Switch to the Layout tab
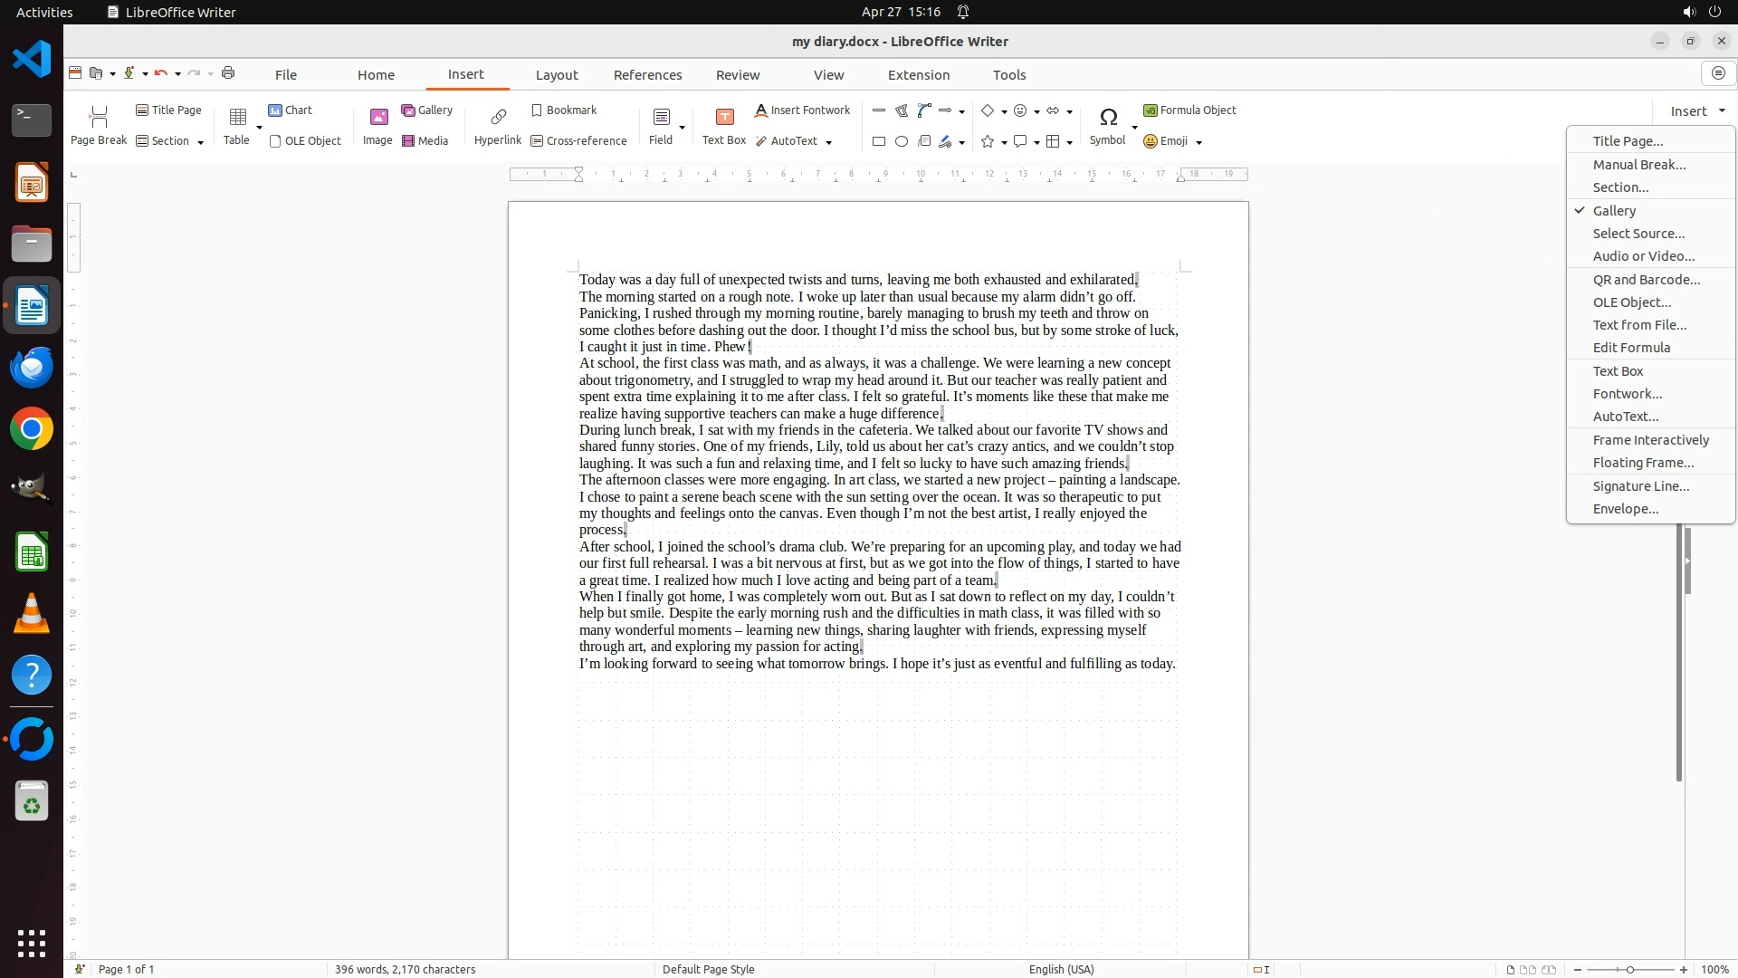The image size is (1738, 978). tap(556, 75)
